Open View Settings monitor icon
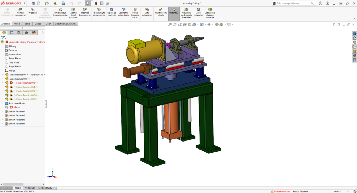 click(229, 25)
